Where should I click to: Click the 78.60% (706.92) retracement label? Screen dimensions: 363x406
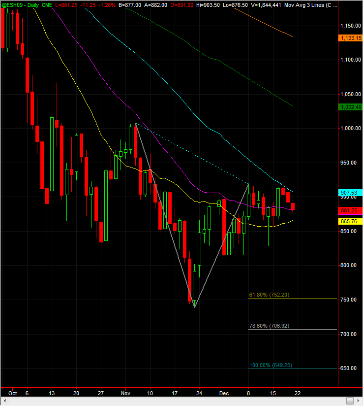coord(269,326)
